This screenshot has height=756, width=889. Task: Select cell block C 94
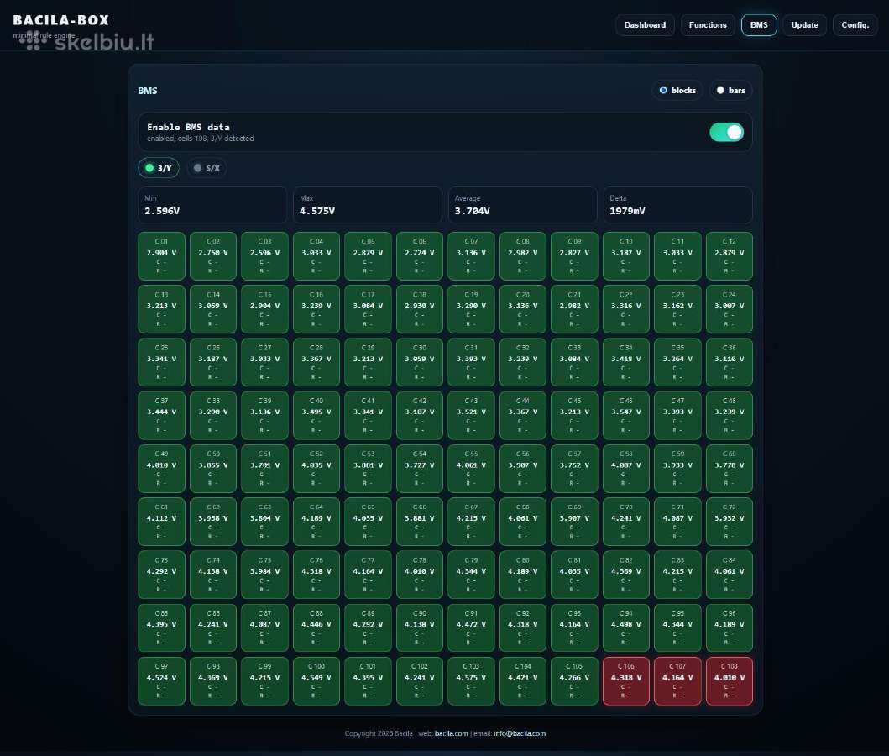[626, 627]
